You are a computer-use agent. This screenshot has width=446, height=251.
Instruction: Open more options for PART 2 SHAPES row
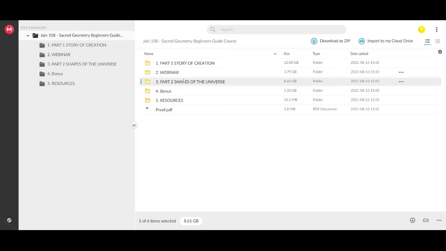pyautogui.click(x=401, y=82)
